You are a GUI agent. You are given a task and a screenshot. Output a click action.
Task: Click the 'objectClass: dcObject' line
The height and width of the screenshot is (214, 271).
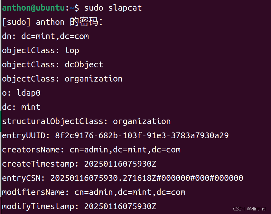[x=52, y=65]
